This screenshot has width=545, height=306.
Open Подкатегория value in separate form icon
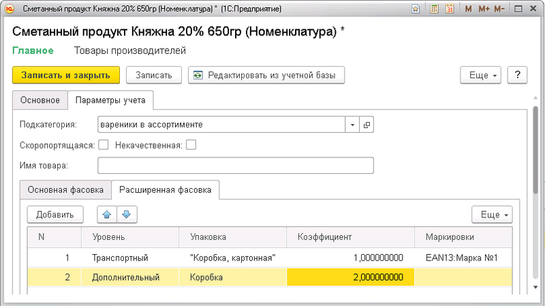(367, 125)
